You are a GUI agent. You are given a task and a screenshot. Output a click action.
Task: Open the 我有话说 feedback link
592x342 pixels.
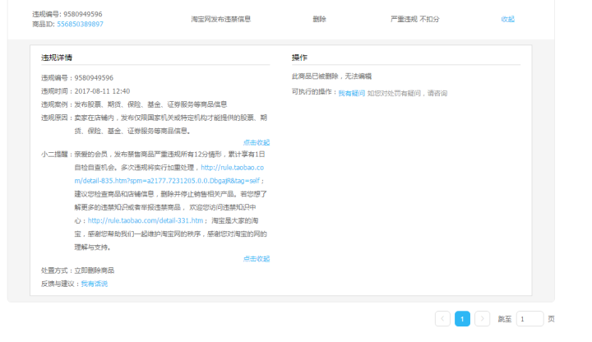click(x=94, y=284)
